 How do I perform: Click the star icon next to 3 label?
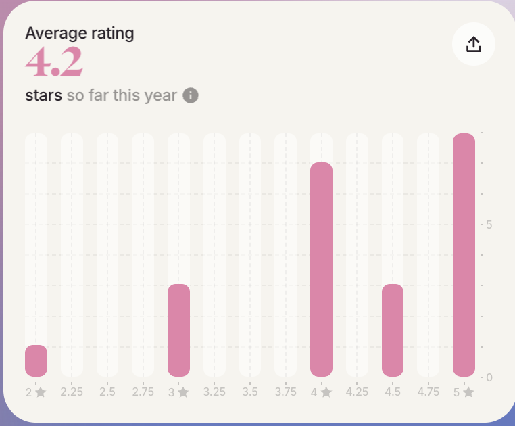(183, 392)
